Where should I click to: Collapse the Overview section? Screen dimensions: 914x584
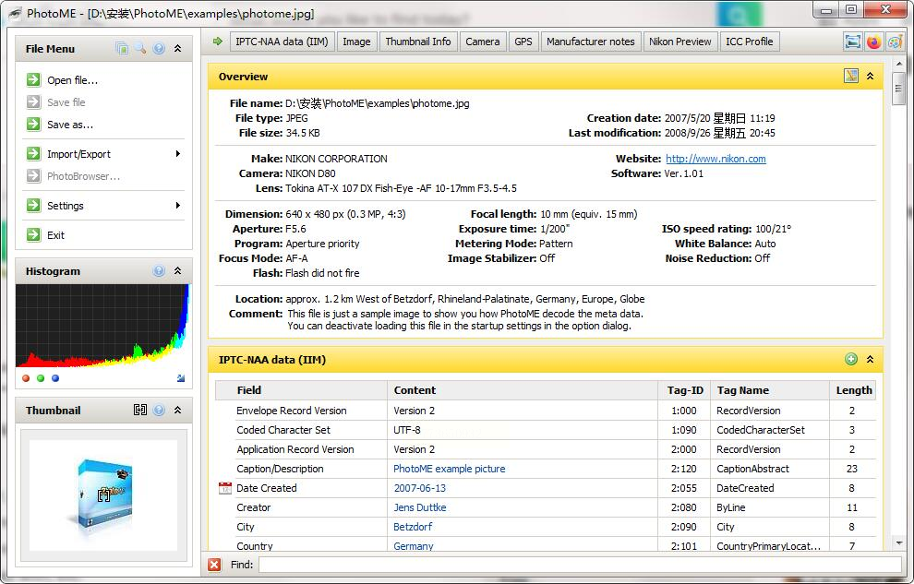870,77
